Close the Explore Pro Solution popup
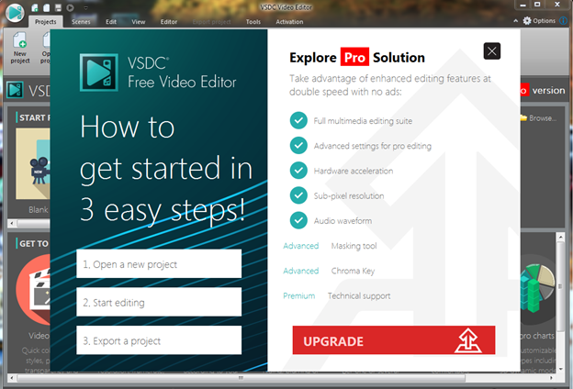The height and width of the screenshot is (389, 573). click(492, 51)
